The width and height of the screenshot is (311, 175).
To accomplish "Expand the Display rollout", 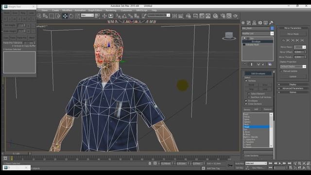I will (293, 85).
